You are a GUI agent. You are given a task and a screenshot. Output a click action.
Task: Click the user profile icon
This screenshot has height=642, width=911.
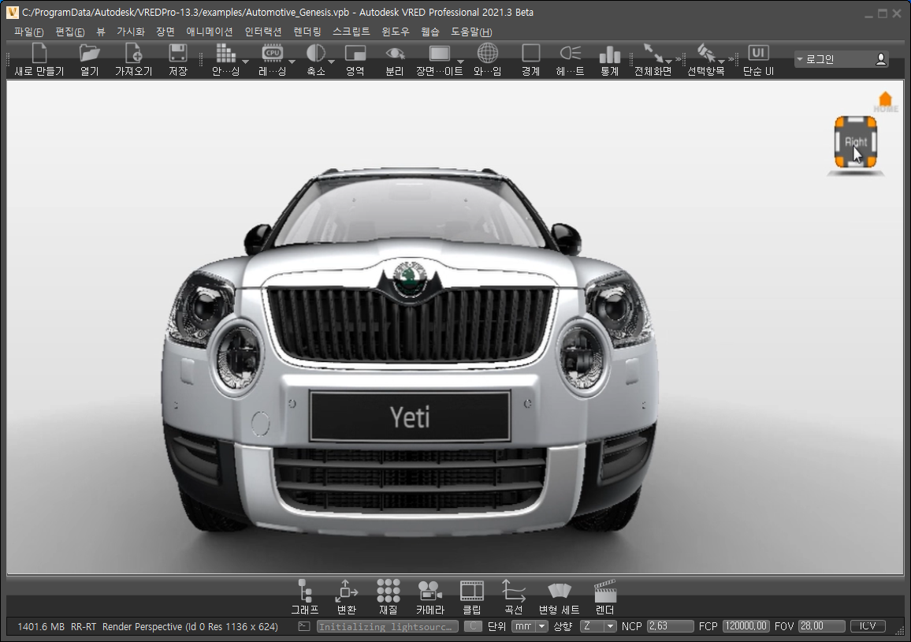point(881,59)
